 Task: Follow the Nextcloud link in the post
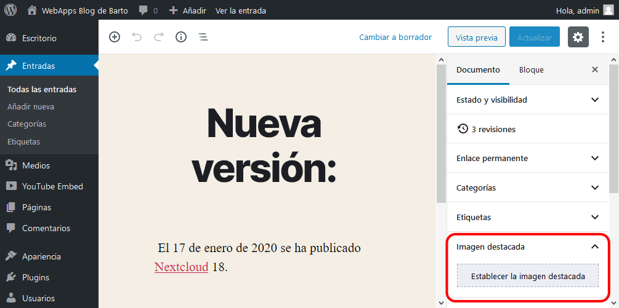(x=181, y=267)
